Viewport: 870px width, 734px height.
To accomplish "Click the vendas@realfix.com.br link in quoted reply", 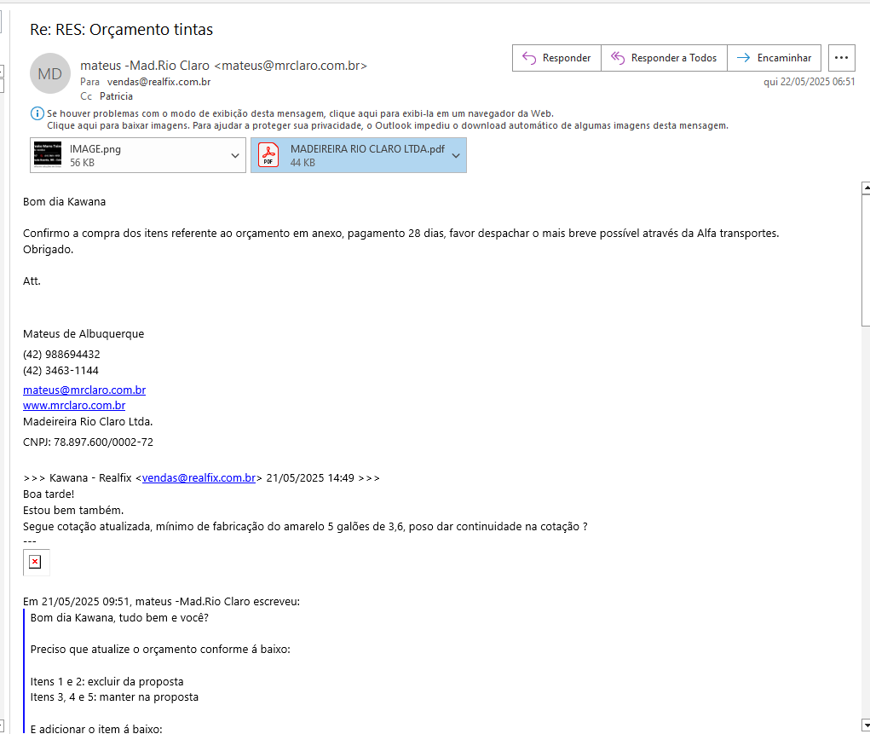I will click(x=199, y=478).
